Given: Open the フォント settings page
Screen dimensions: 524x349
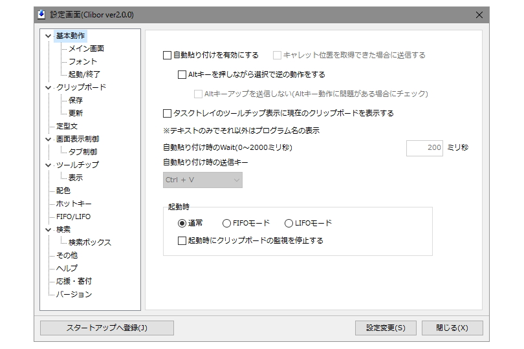Looking at the screenshot, I should tap(83, 61).
